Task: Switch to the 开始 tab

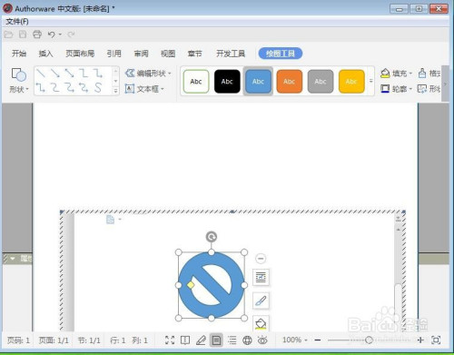Action: point(19,54)
